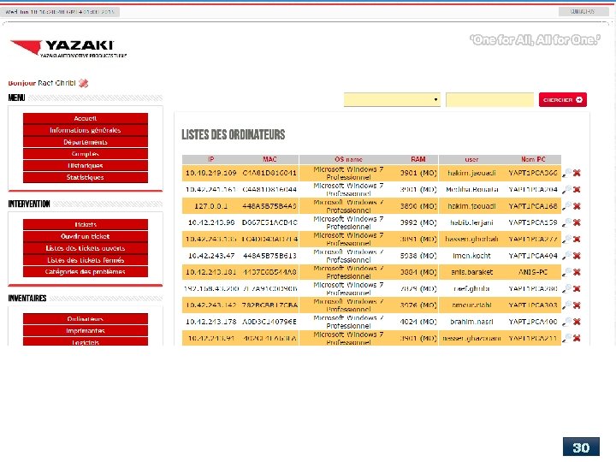View brahim.nasri's computer details

(567, 322)
